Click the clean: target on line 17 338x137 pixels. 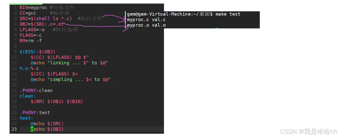28,96
